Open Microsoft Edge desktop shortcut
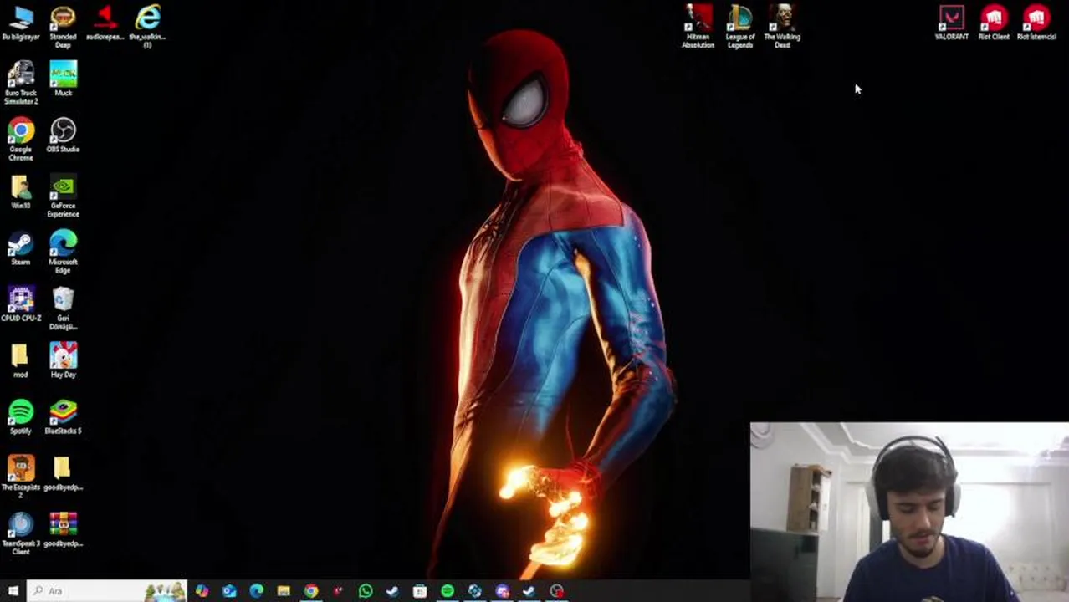This screenshot has height=602, width=1069. (63, 252)
